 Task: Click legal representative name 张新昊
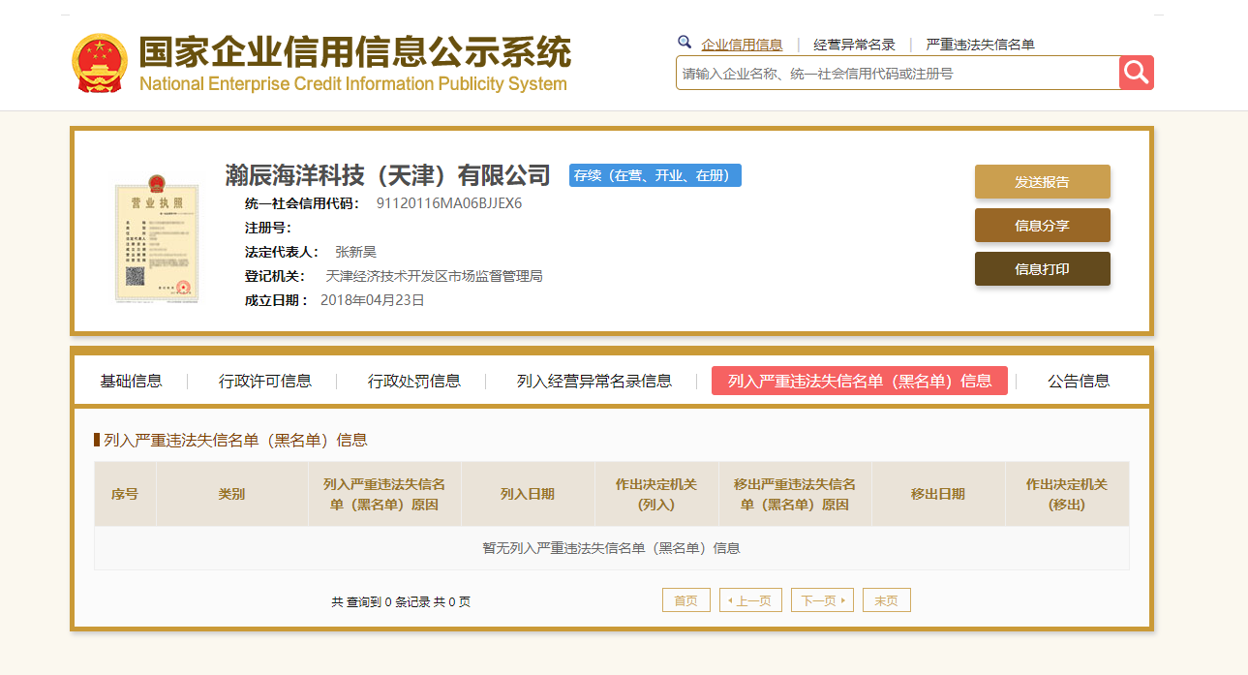[355, 252]
